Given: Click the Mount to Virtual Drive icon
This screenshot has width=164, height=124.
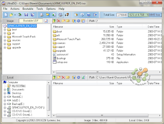Looking at the screenshot, I should (x=60, y=15).
